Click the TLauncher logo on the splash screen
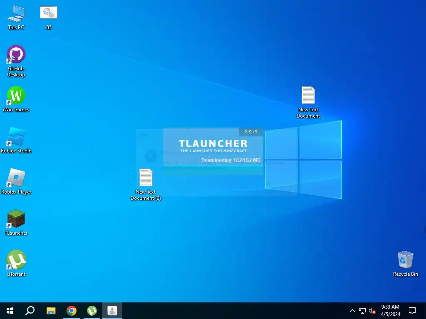Screen dimensions: 426x319 coord(213,146)
